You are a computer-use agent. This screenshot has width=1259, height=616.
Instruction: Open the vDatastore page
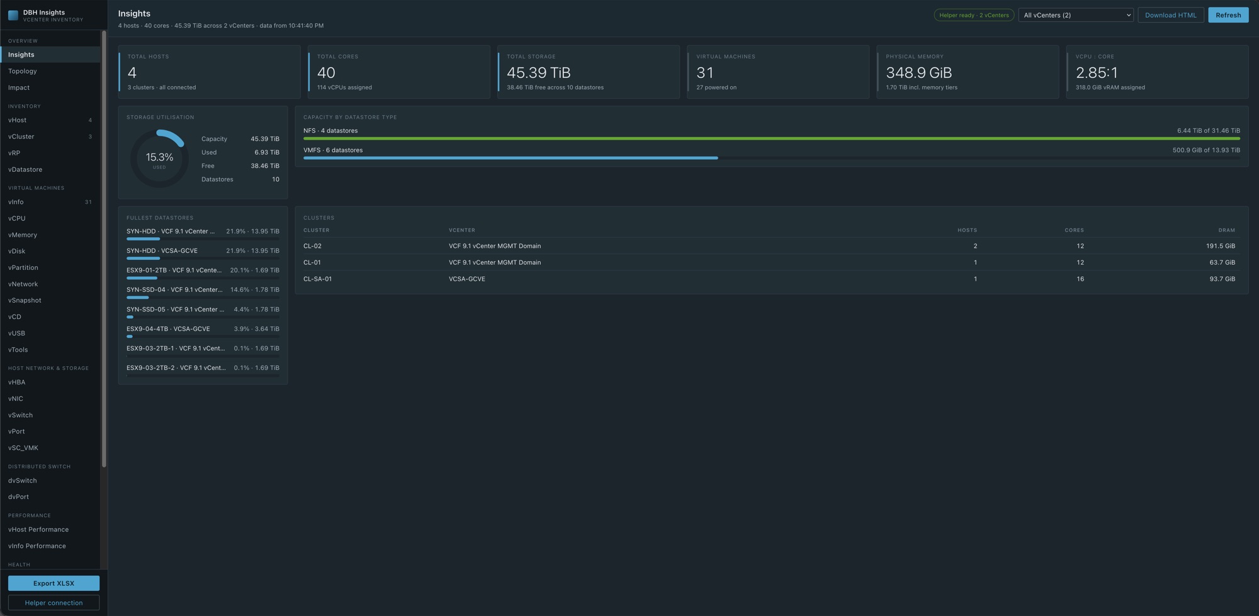(50, 169)
